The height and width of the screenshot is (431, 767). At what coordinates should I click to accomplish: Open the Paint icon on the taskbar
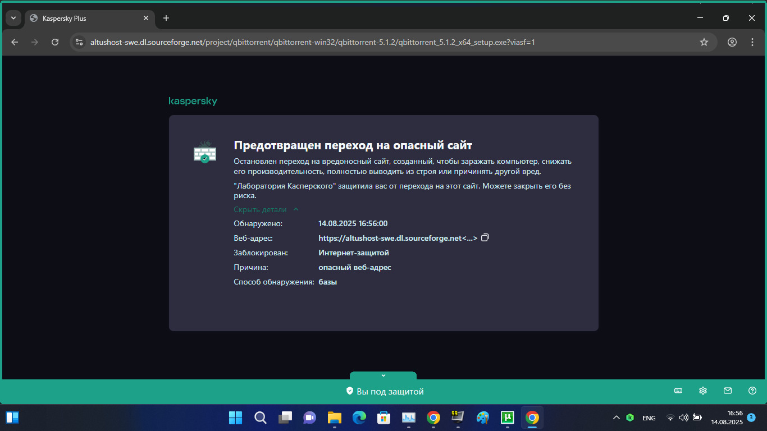483,418
